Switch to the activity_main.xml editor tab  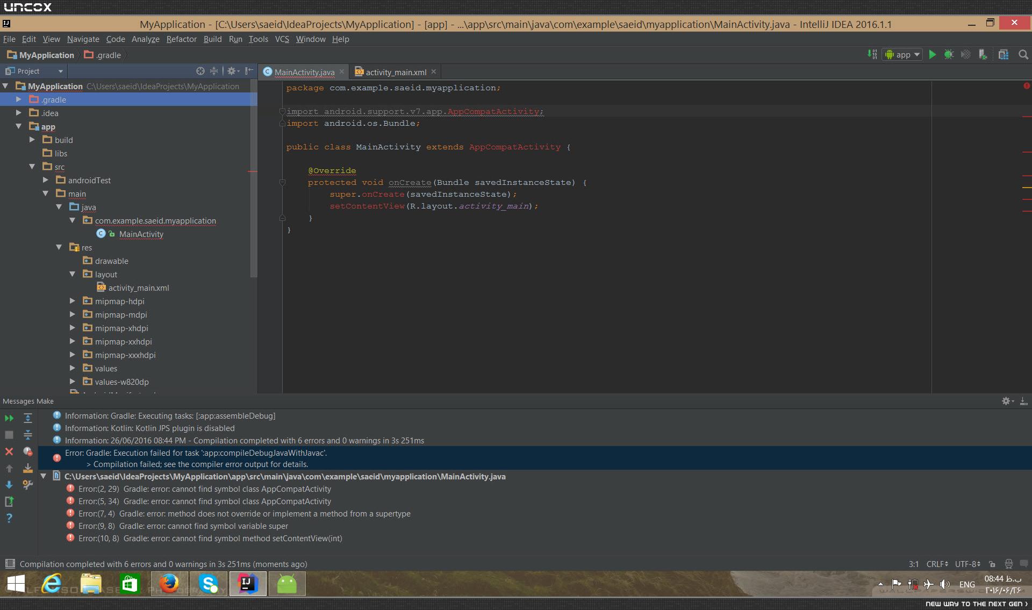click(x=396, y=72)
